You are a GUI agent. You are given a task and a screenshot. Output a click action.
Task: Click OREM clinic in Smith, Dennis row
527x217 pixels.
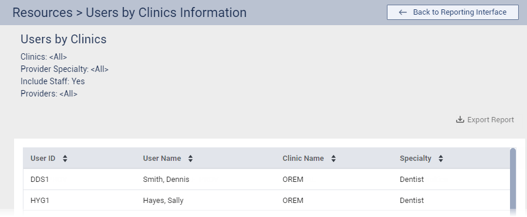[293, 180]
